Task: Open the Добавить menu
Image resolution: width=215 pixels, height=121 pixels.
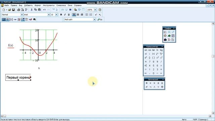Action: pyautogui.click(x=28, y=5)
